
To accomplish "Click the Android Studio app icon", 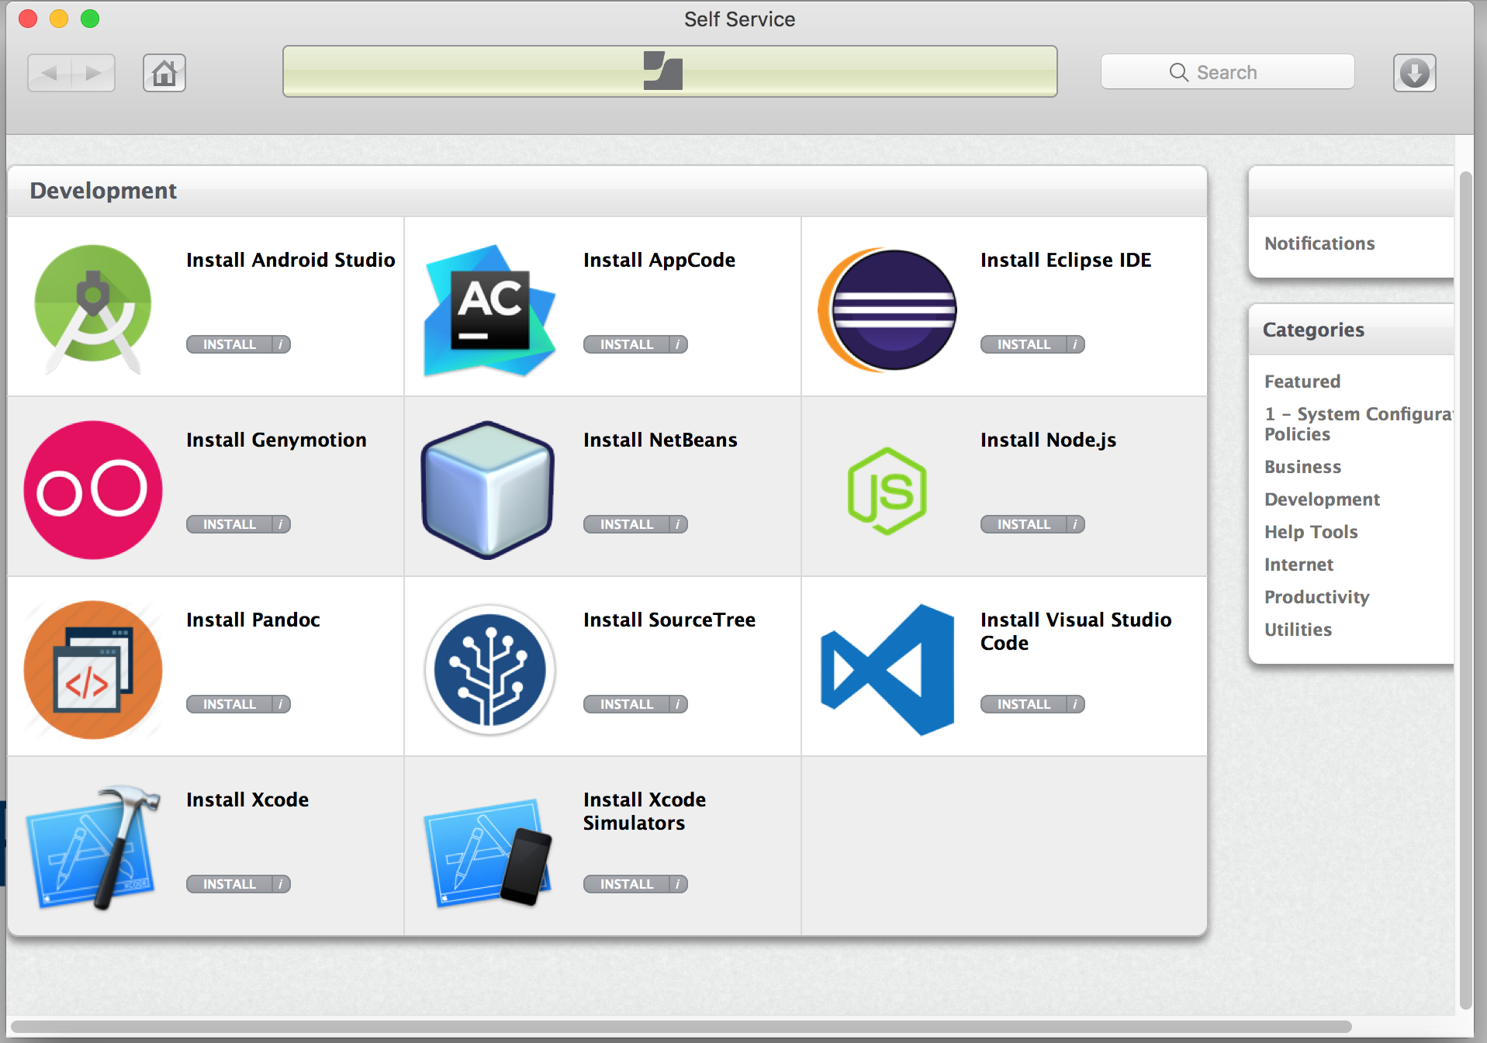I will [x=93, y=309].
